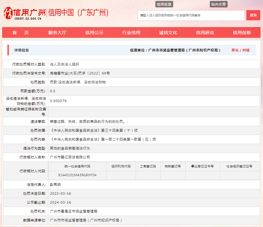The image size is (263, 227).
Task: Select the credit code 91440101MA59GRH704
Action: (x=77, y=175)
